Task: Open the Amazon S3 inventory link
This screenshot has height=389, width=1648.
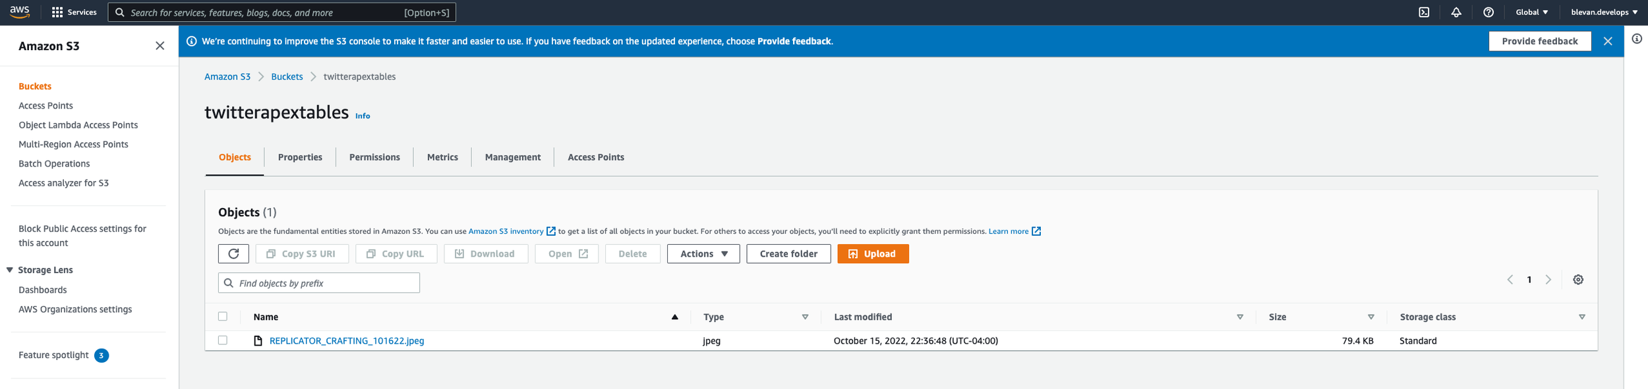Action: pos(506,231)
